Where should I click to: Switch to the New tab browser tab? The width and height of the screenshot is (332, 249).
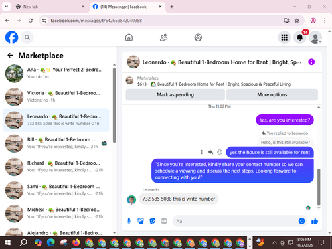pos(50,7)
